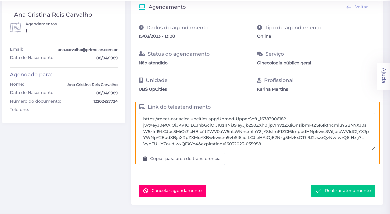Click the Não atendido status value
The width and height of the screenshot is (390, 214).
point(153,63)
